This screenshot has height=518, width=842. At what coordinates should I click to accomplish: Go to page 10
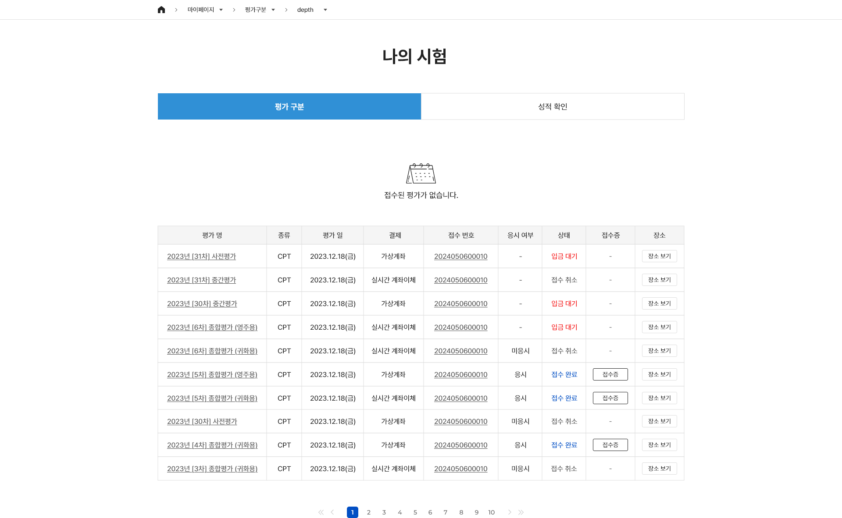tap(492, 512)
